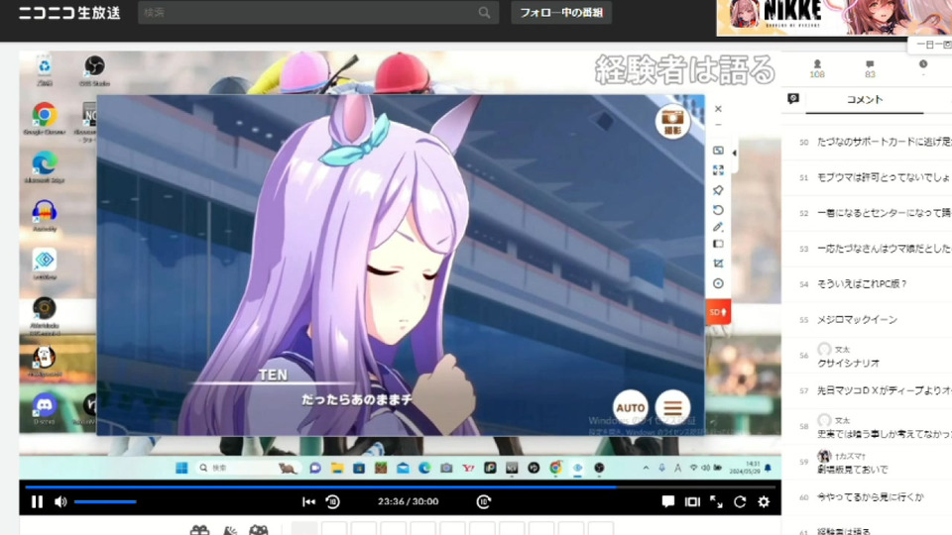Pause the live broadcast playback

point(37,501)
